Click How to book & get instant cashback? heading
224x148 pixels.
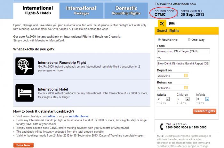(44, 111)
